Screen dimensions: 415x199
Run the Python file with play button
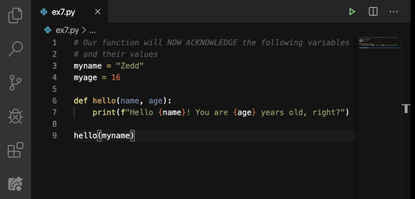pos(352,12)
